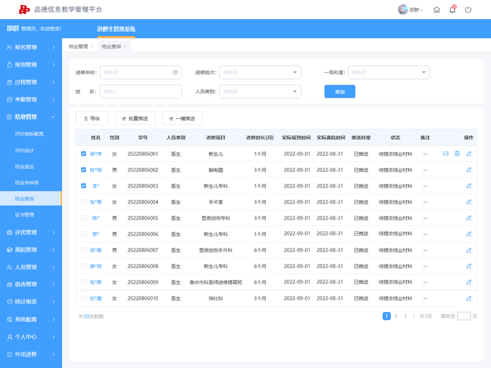Toggle the select-all header checkbox

(x=83, y=137)
